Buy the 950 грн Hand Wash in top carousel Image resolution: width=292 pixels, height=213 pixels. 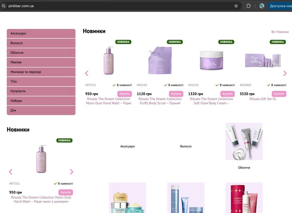pyautogui.click(x=125, y=94)
